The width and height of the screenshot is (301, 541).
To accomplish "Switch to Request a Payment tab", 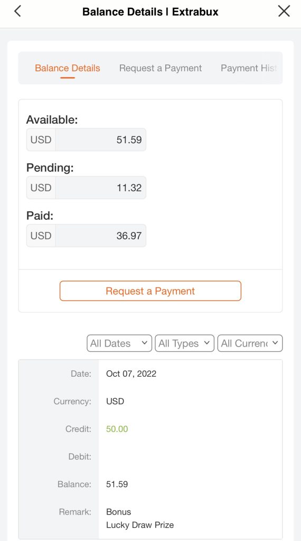I will [x=161, y=68].
